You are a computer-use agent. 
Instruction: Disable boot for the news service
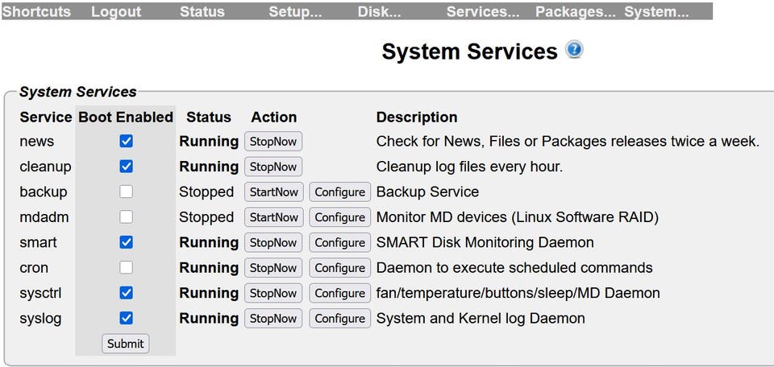126,142
